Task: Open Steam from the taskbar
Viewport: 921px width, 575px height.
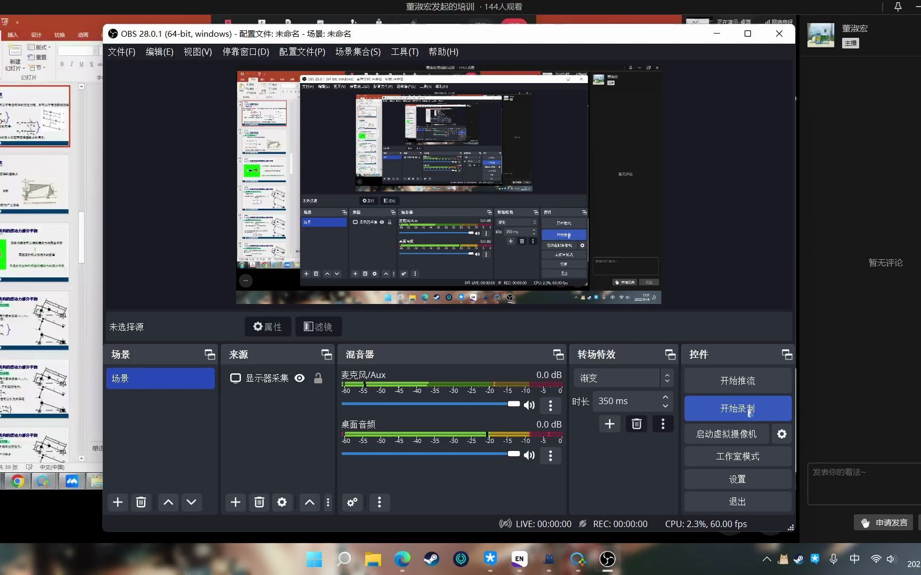Action: (431, 558)
